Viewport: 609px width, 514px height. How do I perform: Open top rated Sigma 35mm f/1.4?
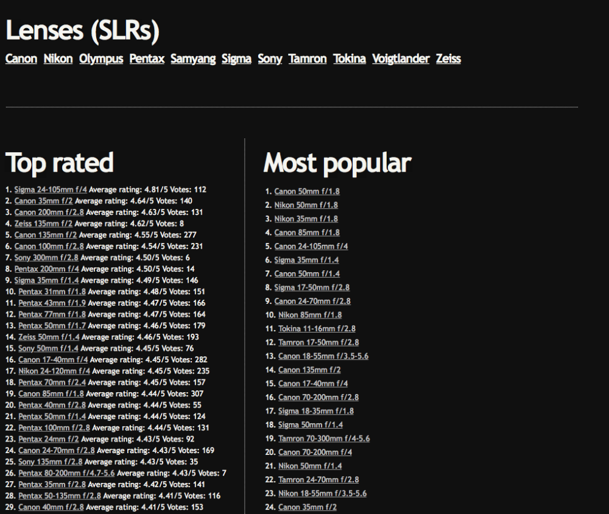[47, 280]
